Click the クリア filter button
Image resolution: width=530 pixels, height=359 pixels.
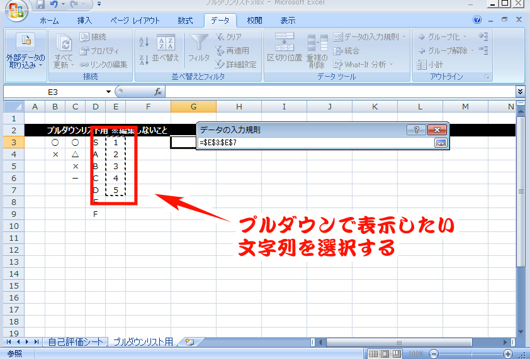coord(229,37)
